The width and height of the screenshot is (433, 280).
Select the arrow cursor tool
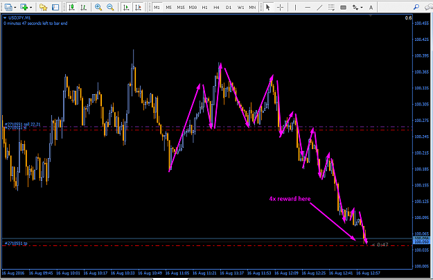(x=267, y=7)
